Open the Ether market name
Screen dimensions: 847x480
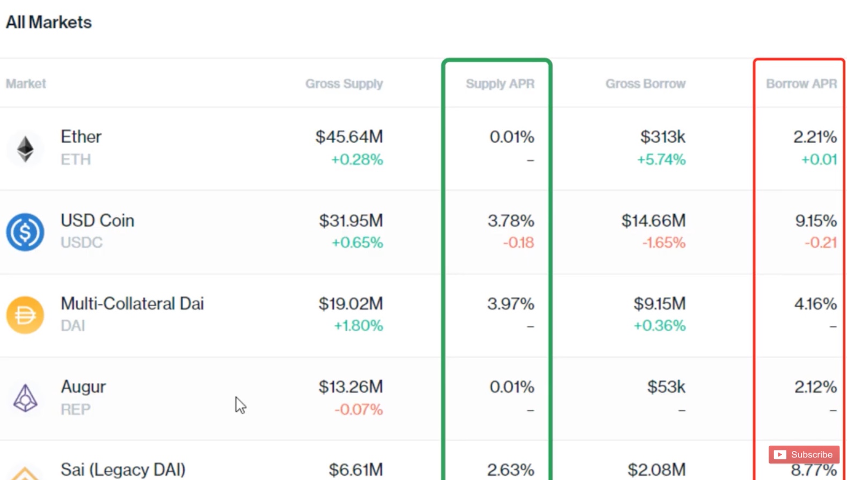[x=81, y=136]
